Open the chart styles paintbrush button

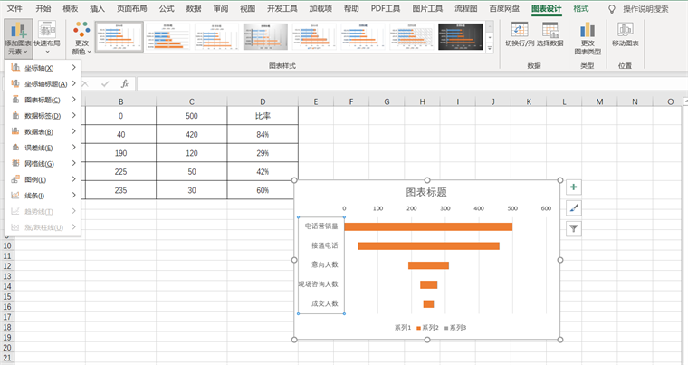[x=573, y=208]
